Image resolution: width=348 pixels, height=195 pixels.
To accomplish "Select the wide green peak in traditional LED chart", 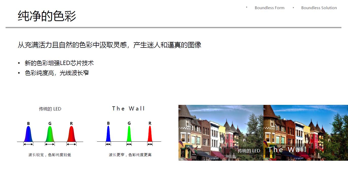I will (x=50, y=134).
